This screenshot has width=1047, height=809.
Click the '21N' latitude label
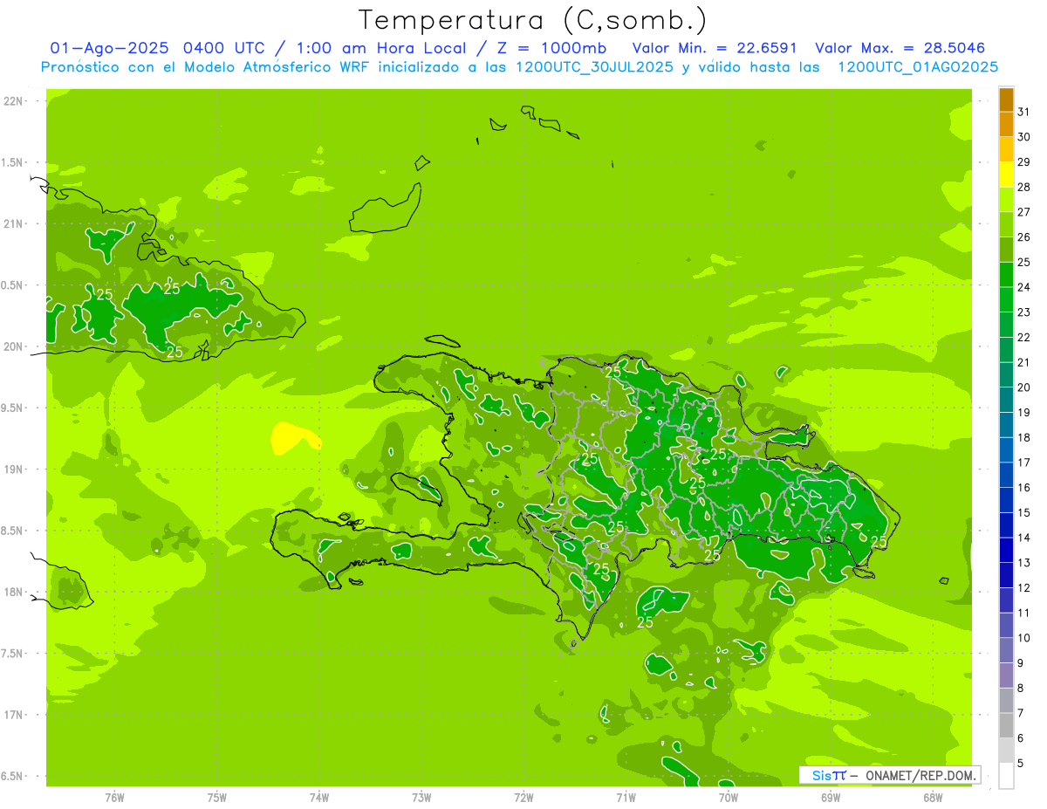coord(12,223)
